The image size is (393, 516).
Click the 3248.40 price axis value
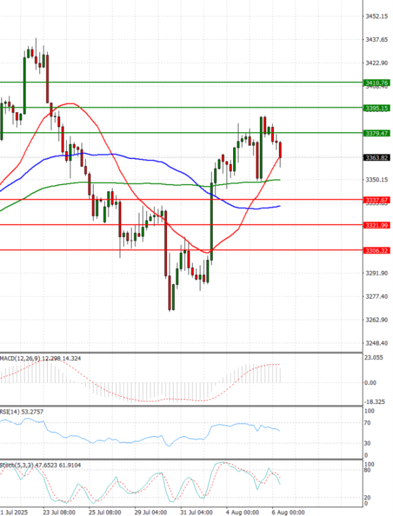377,343
